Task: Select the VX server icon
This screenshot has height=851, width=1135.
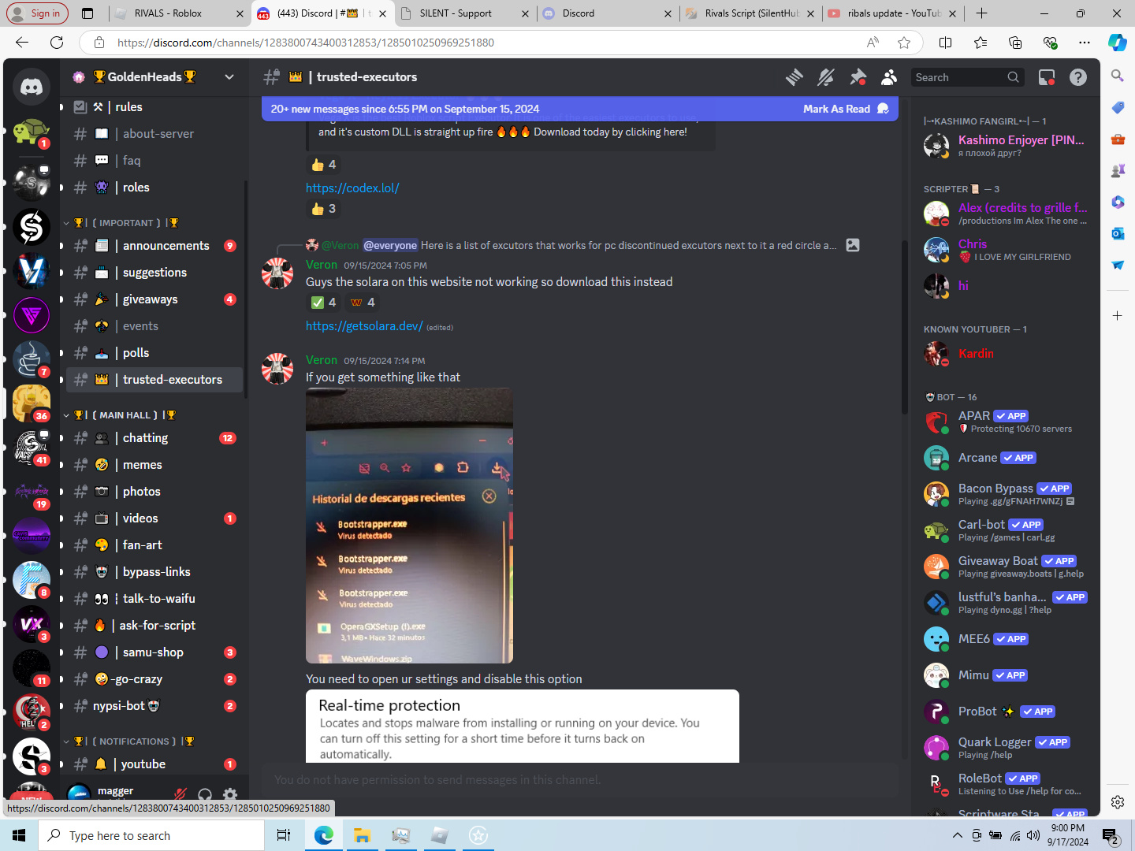Action: 32,624
